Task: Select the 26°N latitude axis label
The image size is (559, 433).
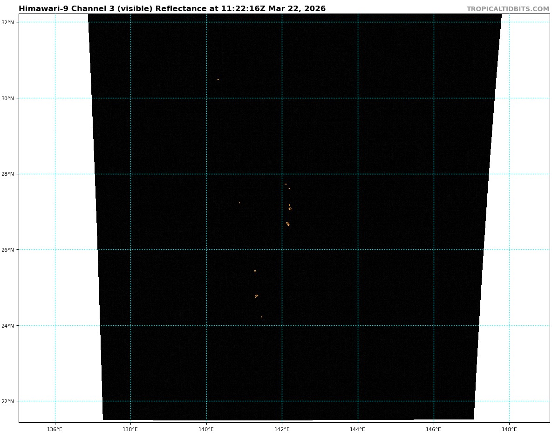Action: coord(9,250)
